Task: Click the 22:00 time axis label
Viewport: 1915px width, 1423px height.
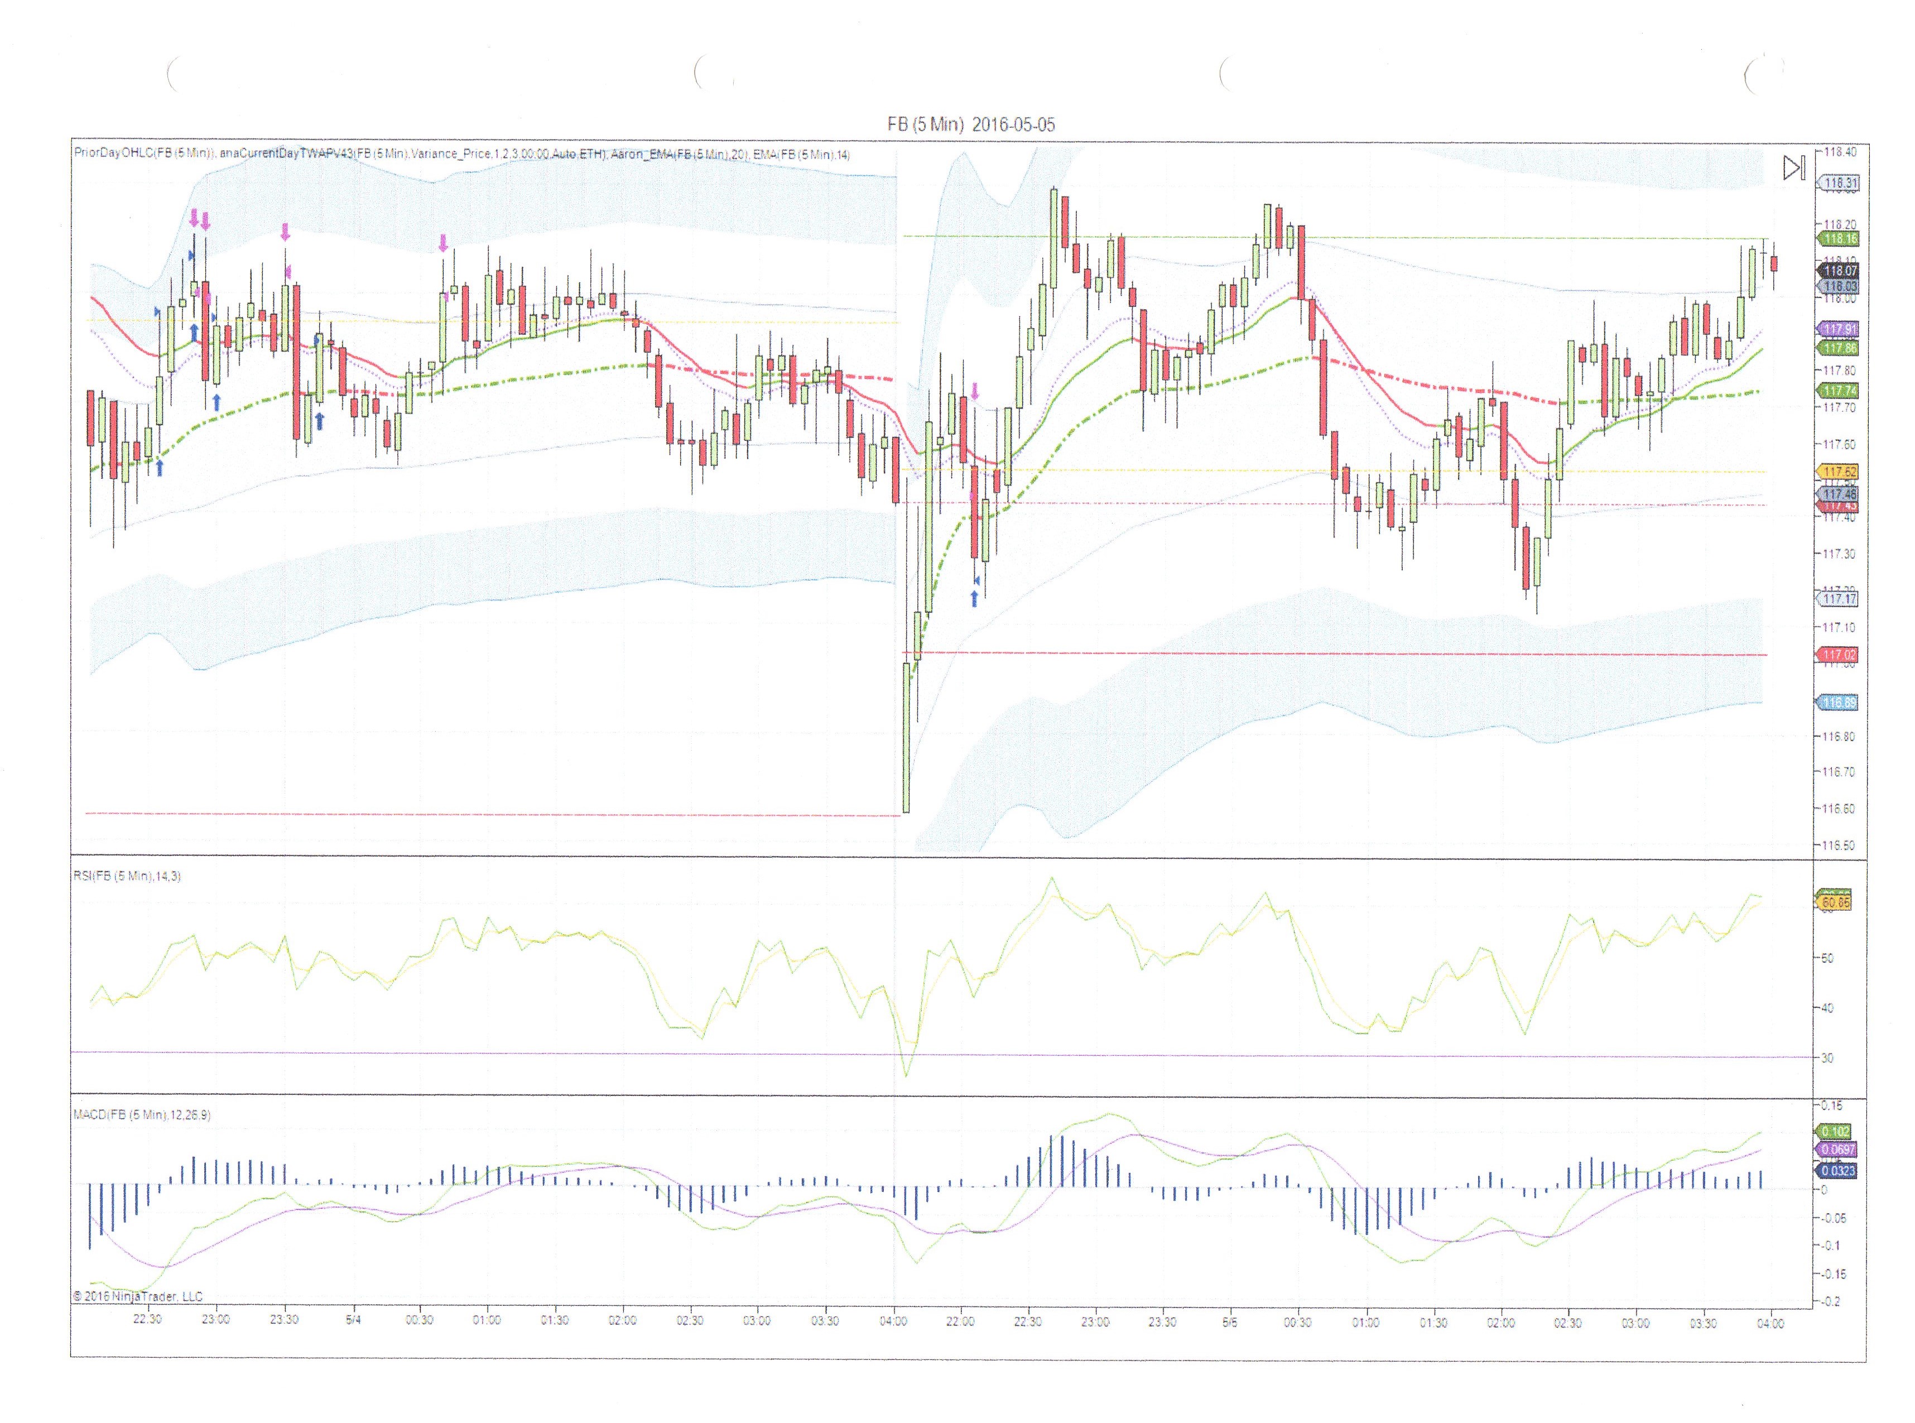Action: point(960,1322)
